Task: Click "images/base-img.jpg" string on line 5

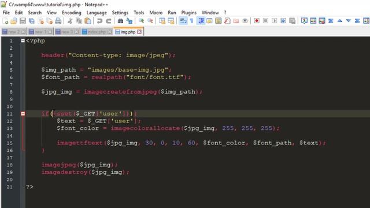Action: coord(128,70)
